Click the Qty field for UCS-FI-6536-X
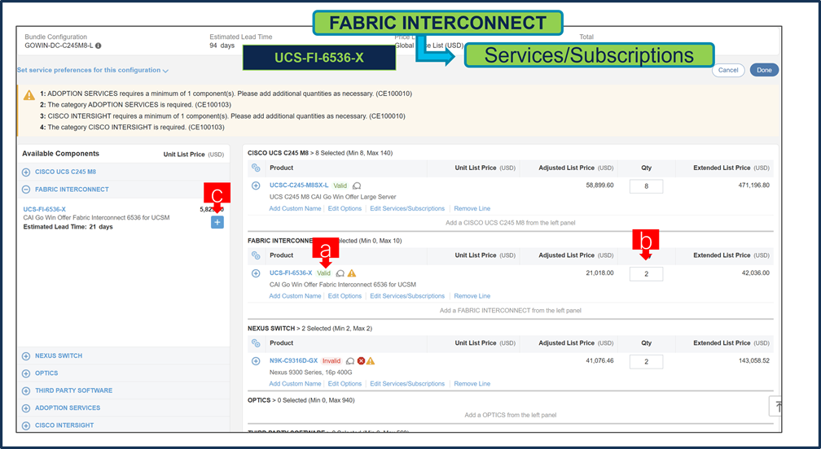This screenshot has width=821, height=449. click(x=646, y=274)
